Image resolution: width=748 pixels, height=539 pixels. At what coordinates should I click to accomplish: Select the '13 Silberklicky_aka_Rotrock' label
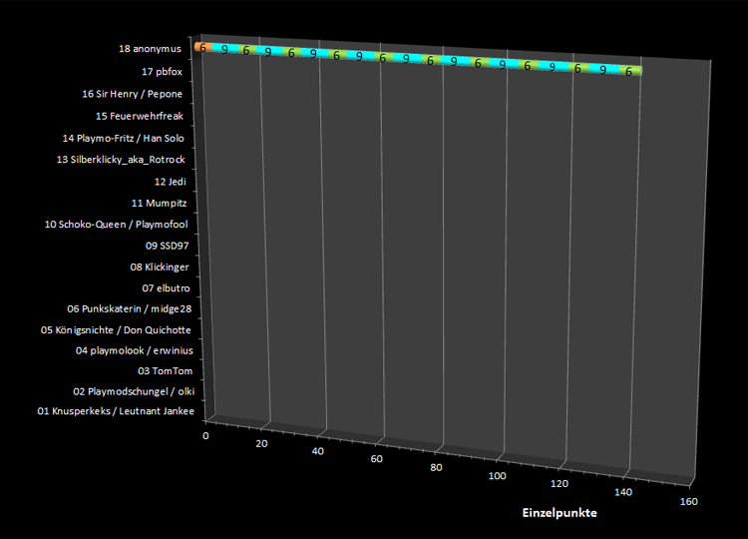point(121,160)
